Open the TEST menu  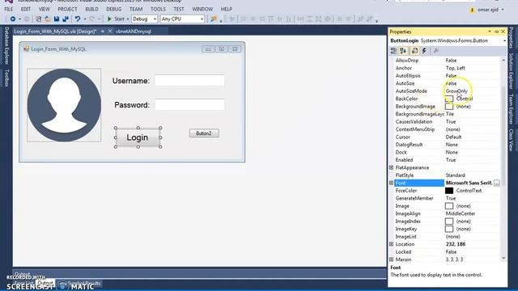point(179,9)
